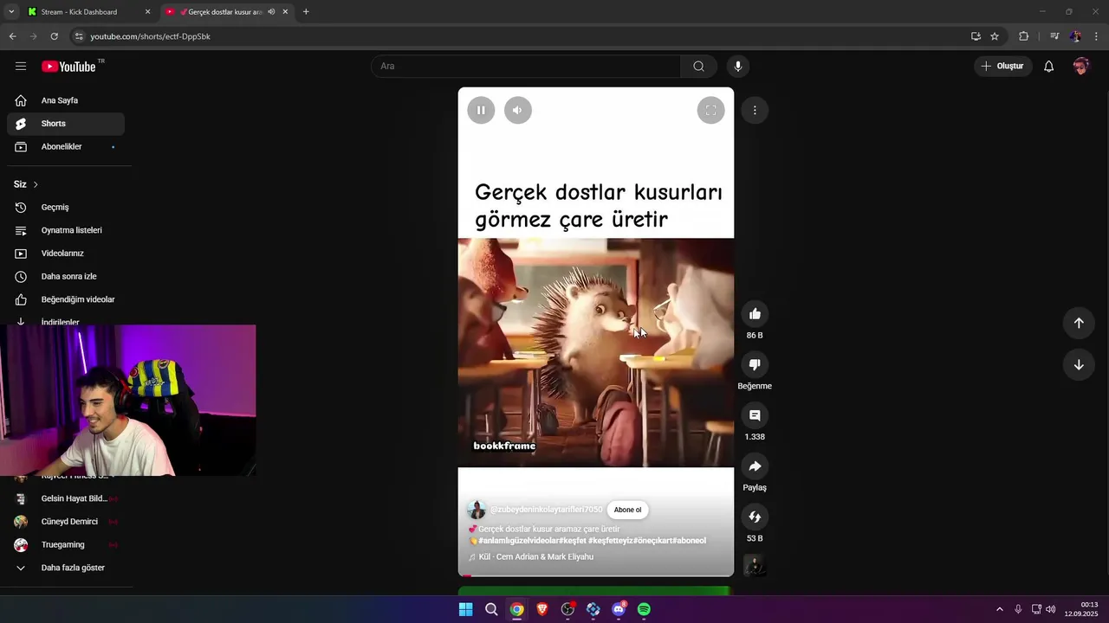This screenshot has width=1109, height=623.
Task: Open Gelsin Hayat Bild... subscription
Action: 66,498
